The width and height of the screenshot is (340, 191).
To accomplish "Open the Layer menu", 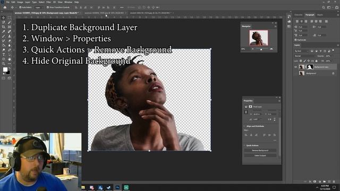I will [27, 2].
